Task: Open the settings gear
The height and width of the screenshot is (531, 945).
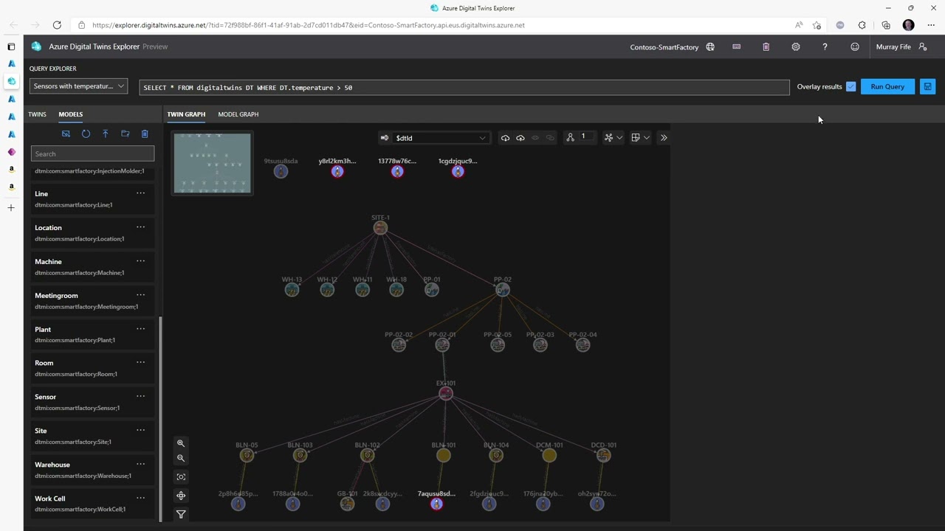Action: [x=795, y=46]
